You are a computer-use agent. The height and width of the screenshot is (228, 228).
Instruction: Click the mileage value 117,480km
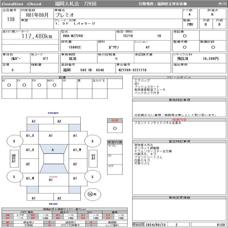click(37, 36)
